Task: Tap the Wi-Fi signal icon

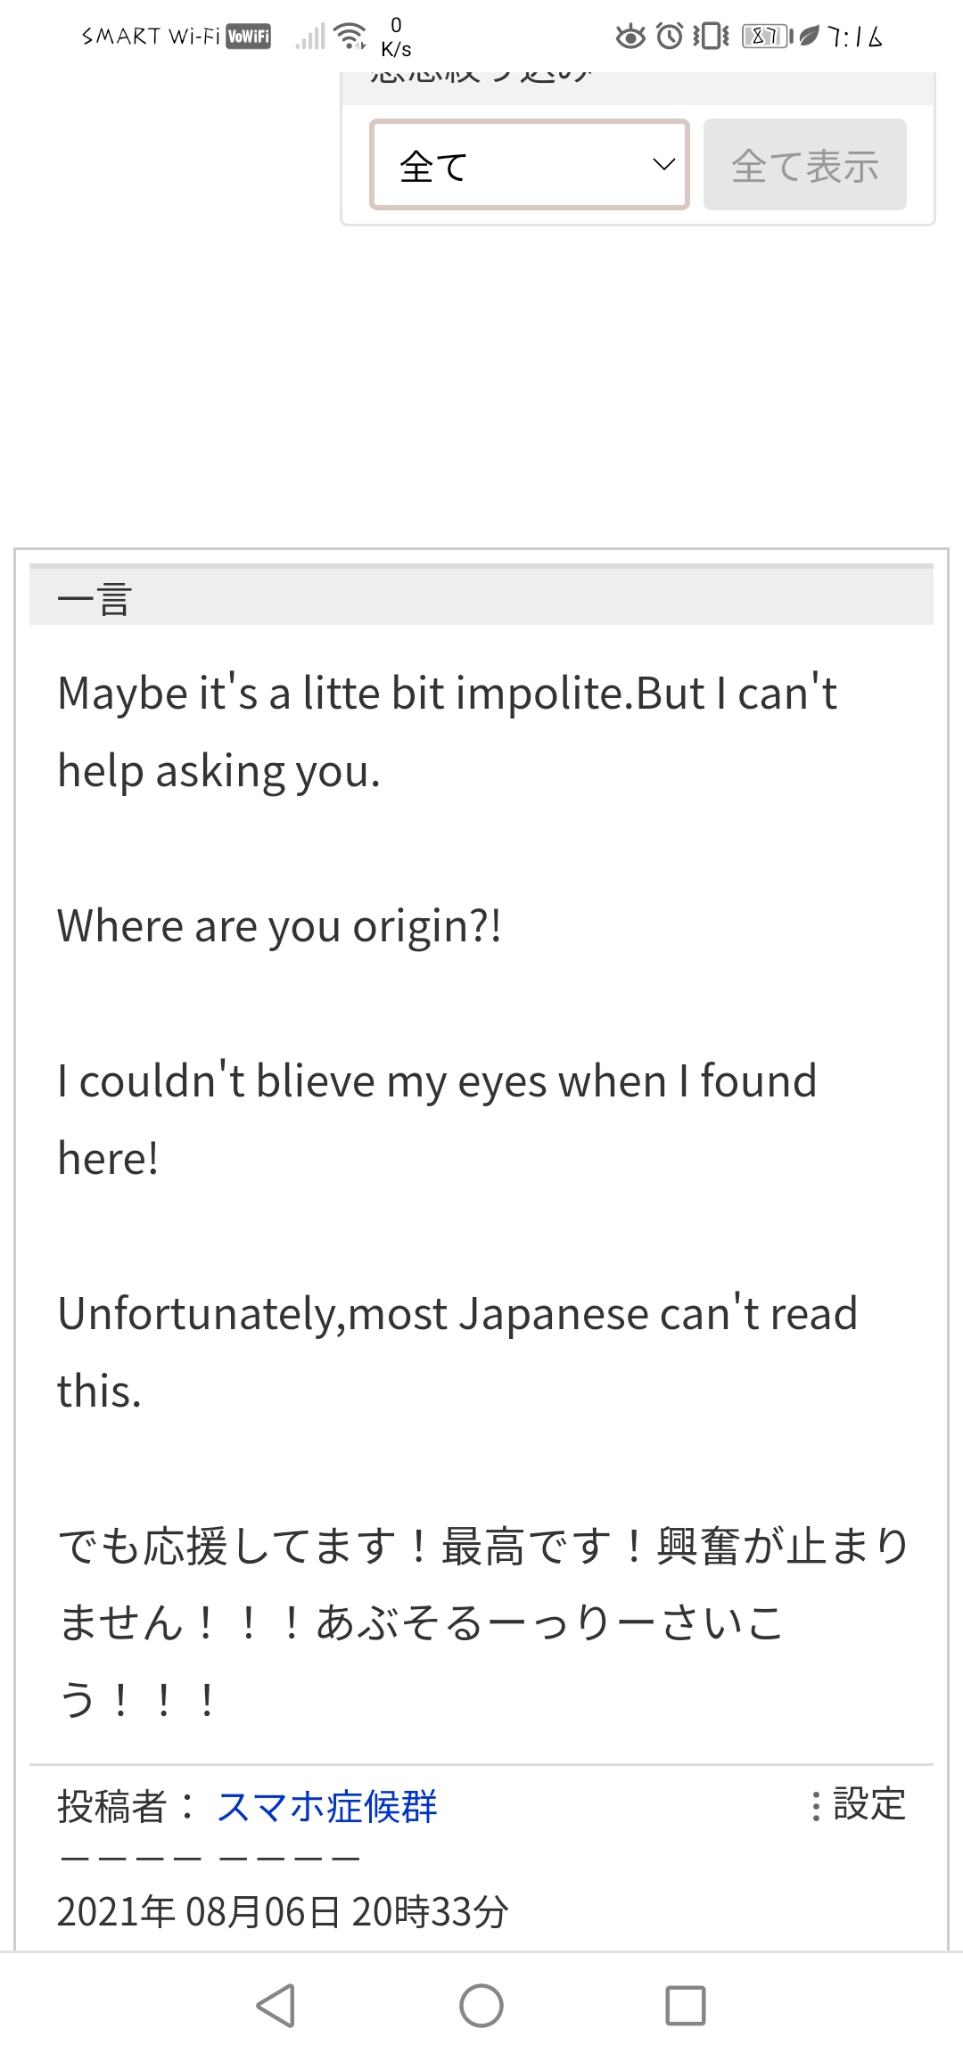Action: point(349,34)
